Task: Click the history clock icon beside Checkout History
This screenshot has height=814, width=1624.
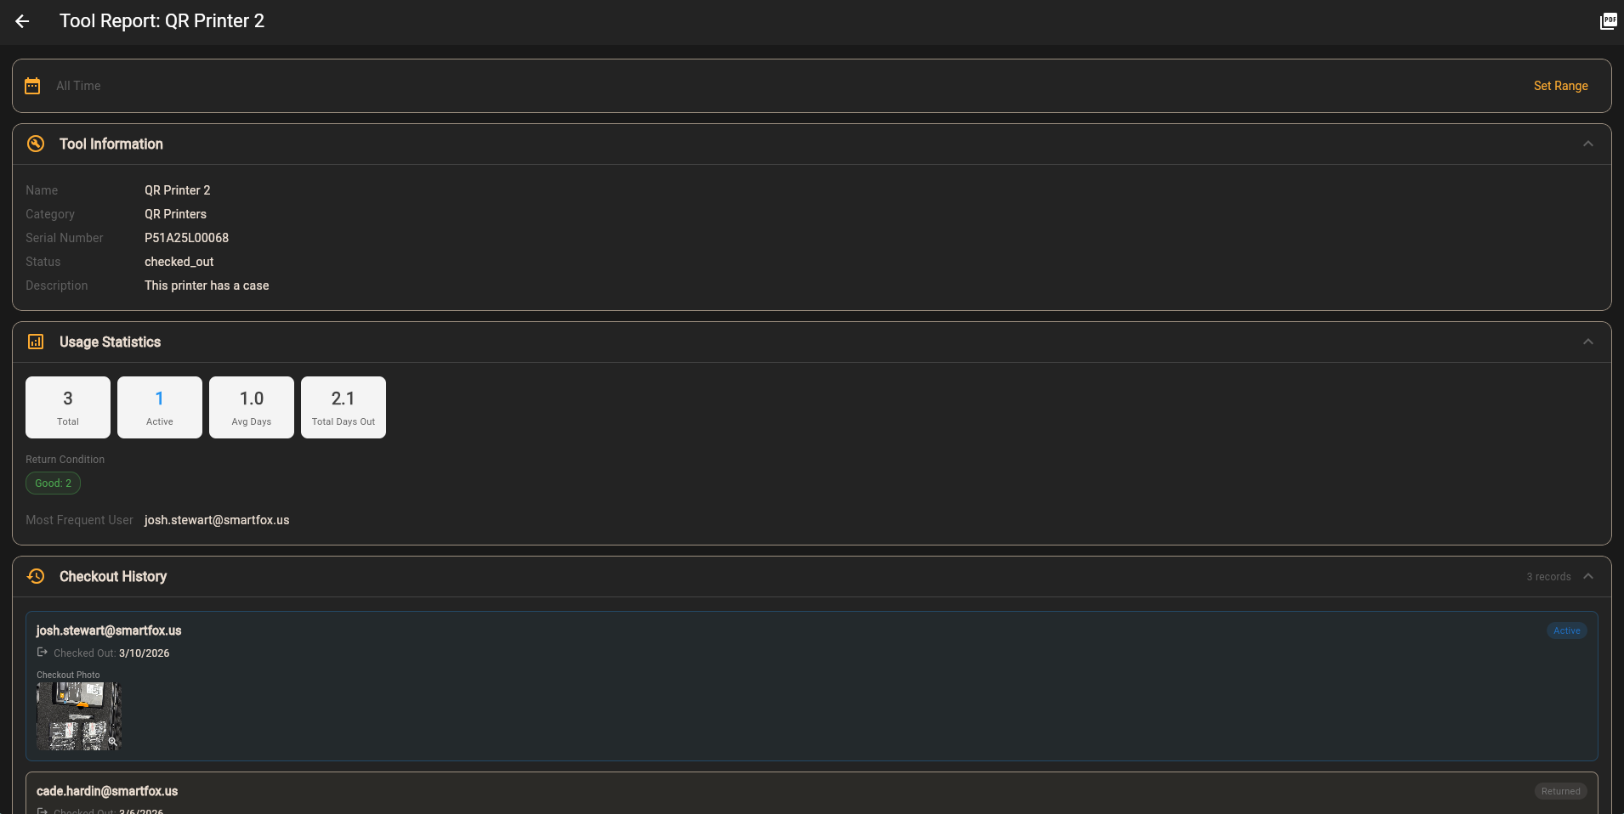Action: (36, 576)
